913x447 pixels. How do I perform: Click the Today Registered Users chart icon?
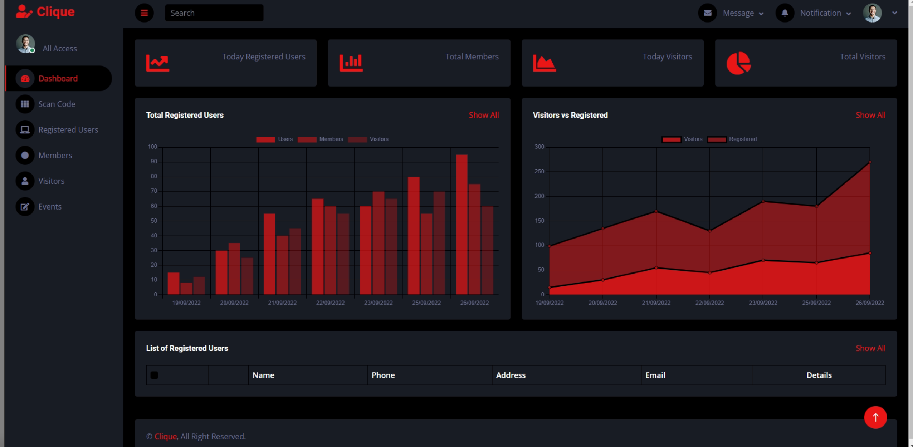click(157, 63)
